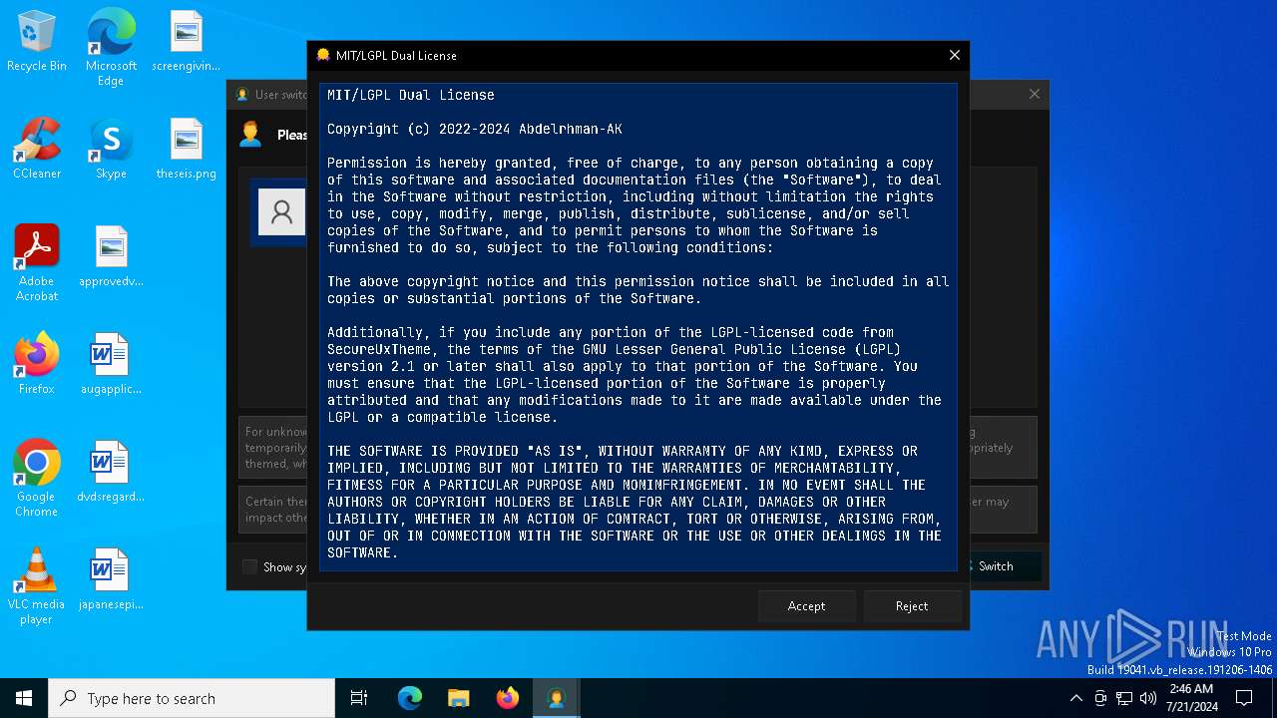
Task: Open the volume tray icon
Action: click(1148, 698)
